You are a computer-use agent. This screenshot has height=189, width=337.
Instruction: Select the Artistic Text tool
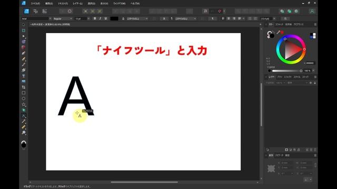click(23, 115)
